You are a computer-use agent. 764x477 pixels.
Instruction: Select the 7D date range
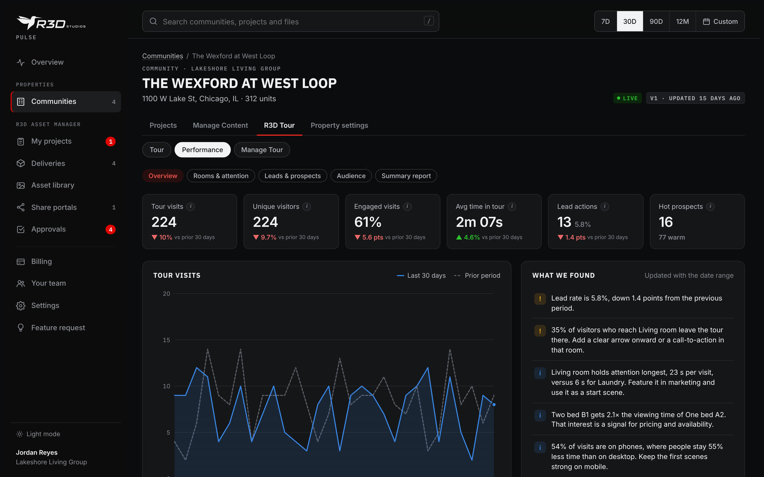(x=606, y=22)
